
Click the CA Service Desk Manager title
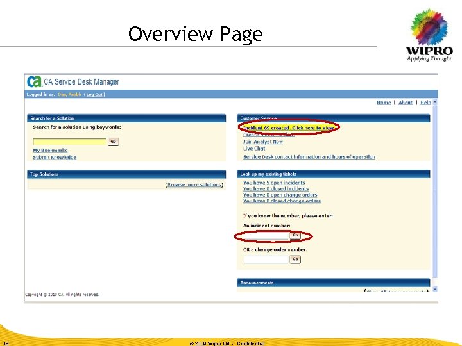(81, 82)
